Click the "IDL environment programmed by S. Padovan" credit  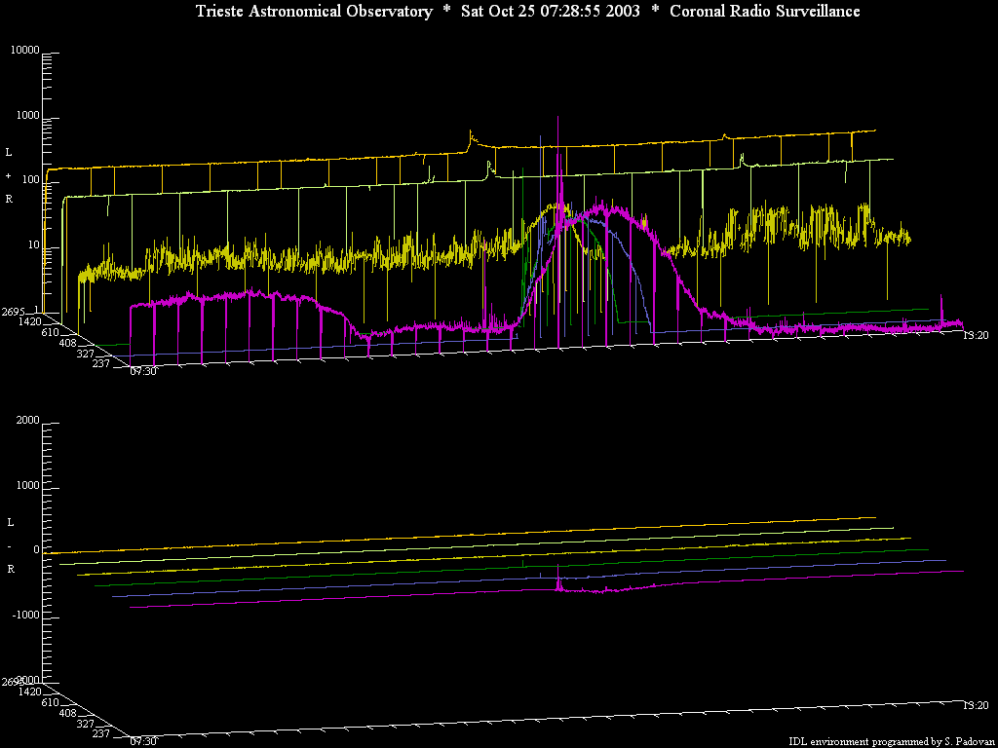(x=891, y=741)
